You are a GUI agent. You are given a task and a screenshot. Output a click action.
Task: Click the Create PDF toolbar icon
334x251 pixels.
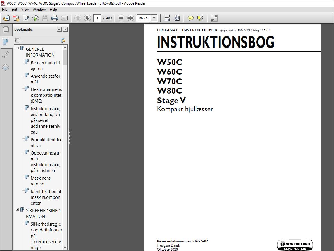[16, 18]
